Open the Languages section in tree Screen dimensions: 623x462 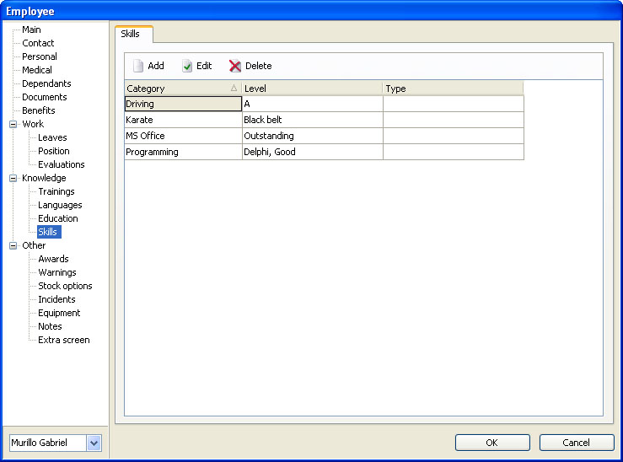coord(60,205)
